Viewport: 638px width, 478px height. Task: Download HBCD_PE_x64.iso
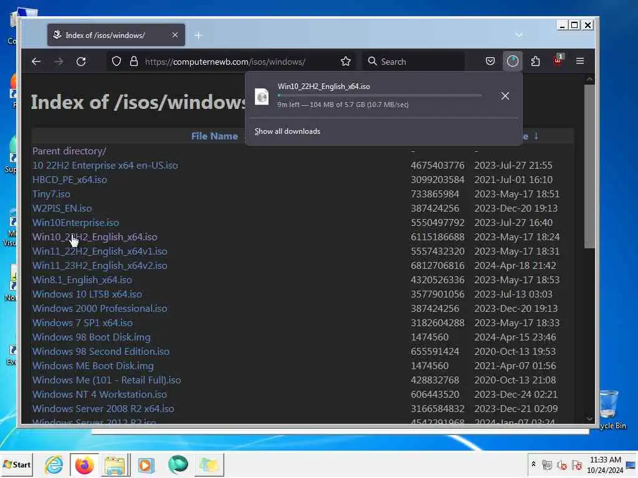(70, 180)
